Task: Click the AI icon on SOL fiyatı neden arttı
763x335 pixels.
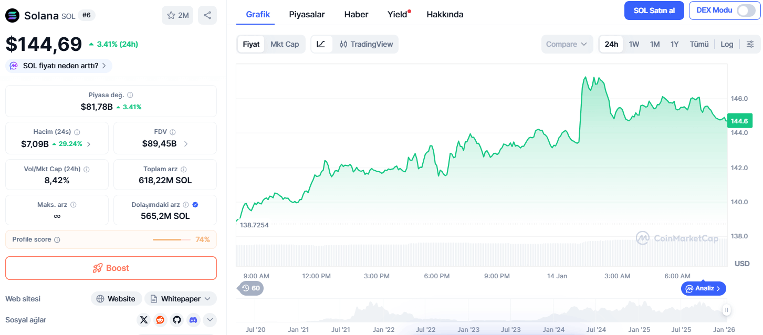Action: pyautogui.click(x=14, y=66)
